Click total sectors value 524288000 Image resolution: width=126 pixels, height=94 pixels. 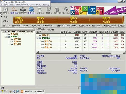73,71
